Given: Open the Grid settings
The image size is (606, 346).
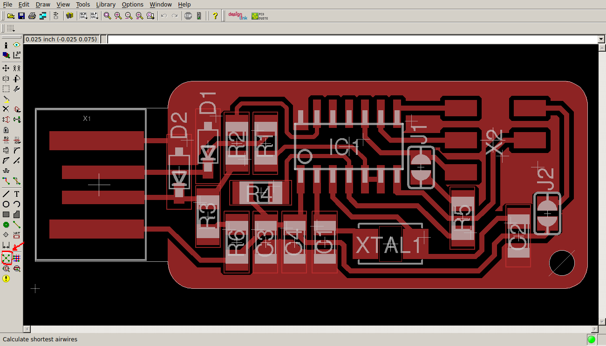Looking at the screenshot, I should point(10,28).
